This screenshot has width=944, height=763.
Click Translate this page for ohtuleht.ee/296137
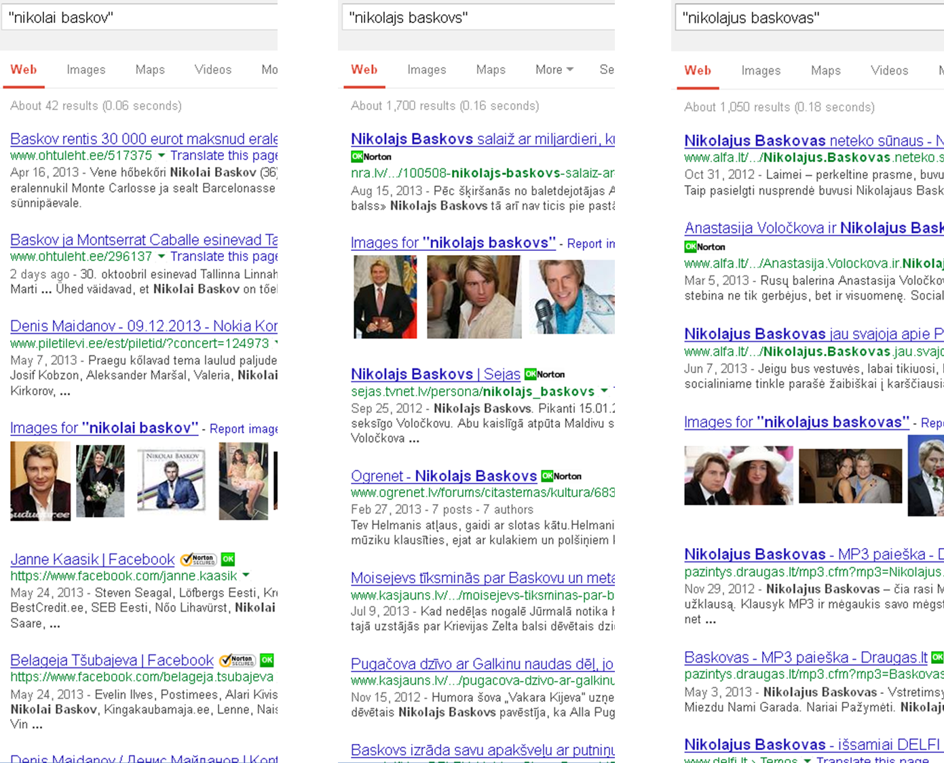pos(224,256)
